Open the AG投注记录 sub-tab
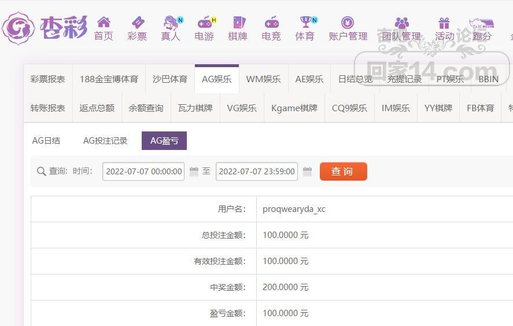This screenshot has height=326, width=513. pyautogui.click(x=105, y=141)
